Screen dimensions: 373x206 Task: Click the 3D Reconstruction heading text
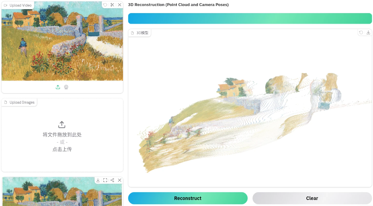tap(178, 5)
